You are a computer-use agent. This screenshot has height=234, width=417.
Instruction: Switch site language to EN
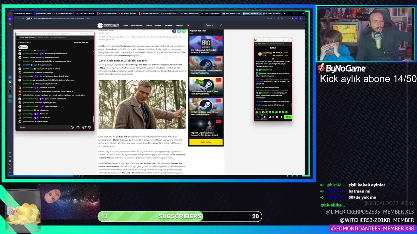tap(187, 25)
